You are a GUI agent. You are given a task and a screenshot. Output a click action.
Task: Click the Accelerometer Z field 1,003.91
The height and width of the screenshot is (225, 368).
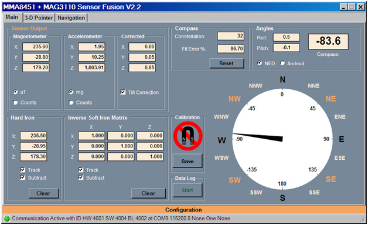91,68
